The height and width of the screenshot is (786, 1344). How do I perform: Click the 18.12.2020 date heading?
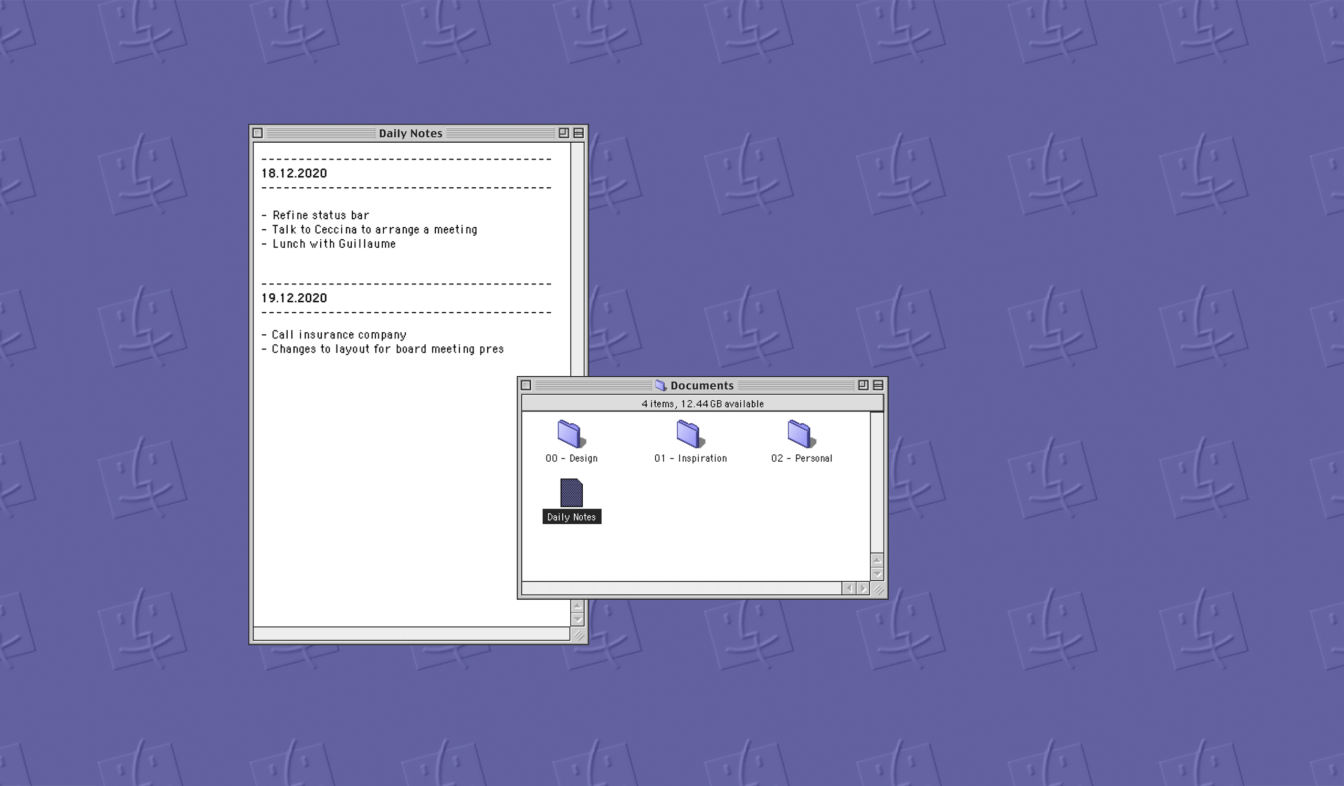coord(294,173)
